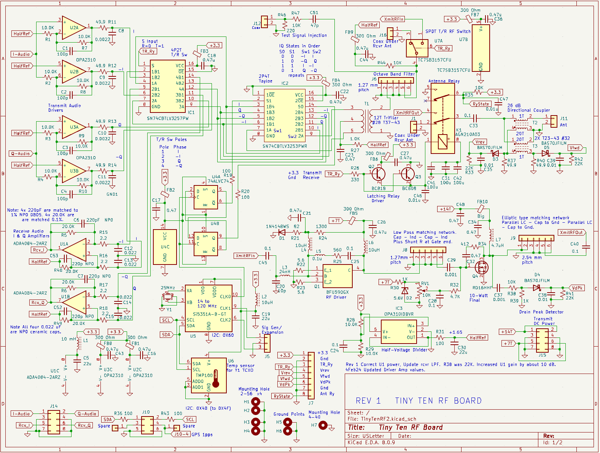The image size is (600, 453).
Task: Click the TR_Ry label above IC1
Action: coord(148,51)
